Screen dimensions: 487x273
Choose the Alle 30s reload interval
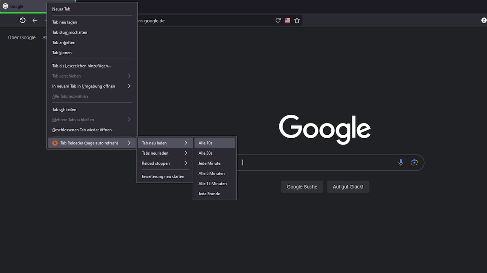(214, 153)
